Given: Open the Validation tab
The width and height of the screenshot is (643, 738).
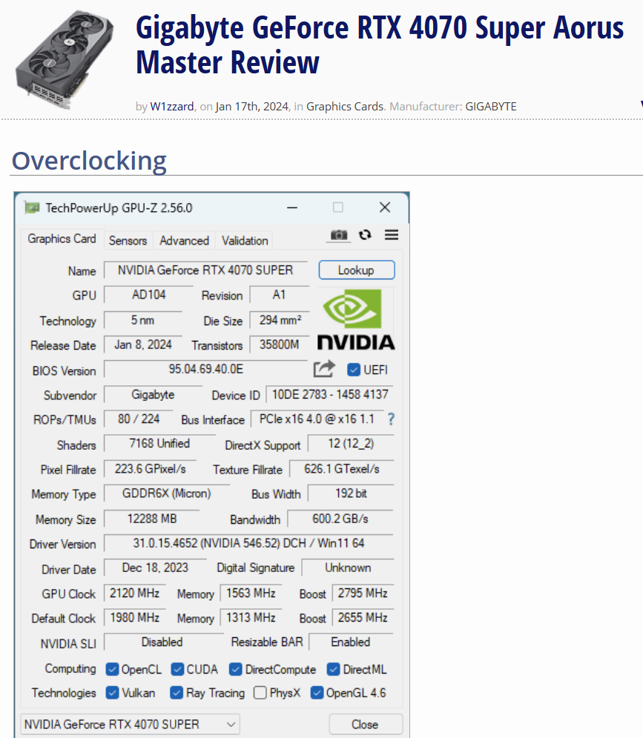Looking at the screenshot, I should click(245, 241).
